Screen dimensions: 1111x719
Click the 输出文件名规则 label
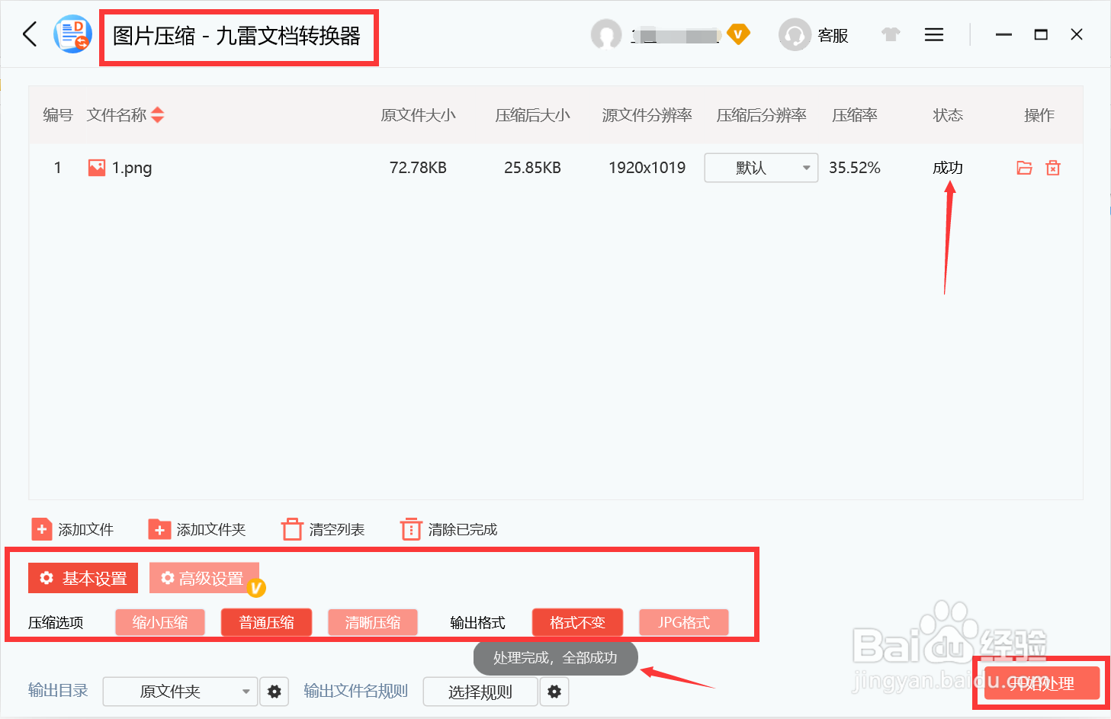pyautogui.click(x=356, y=691)
